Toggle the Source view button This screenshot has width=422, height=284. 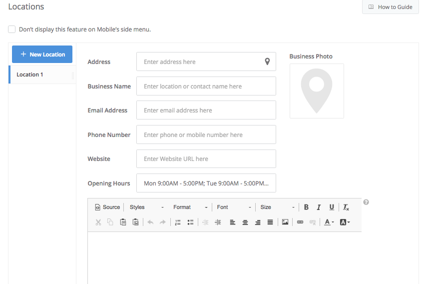tap(107, 207)
